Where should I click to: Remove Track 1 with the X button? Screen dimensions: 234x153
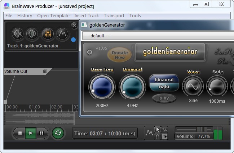74,25
